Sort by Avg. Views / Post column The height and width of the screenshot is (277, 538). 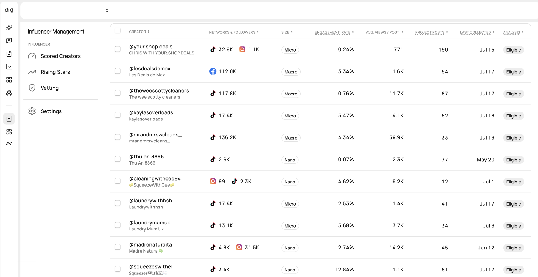click(385, 32)
